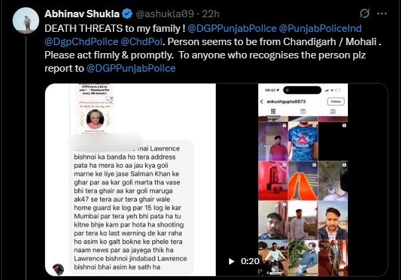Click the blue verified badge icon
The height and width of the screenshot is (280, 401).
click(127, 14)
